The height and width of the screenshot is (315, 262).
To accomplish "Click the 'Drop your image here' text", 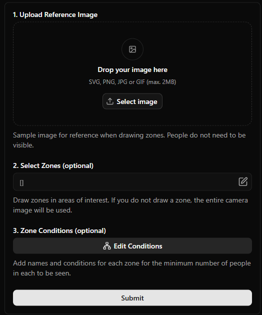I will point(132,69).
